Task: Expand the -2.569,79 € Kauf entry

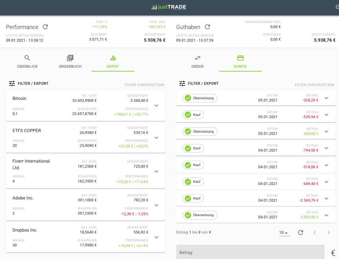Action: click(326, 199)
